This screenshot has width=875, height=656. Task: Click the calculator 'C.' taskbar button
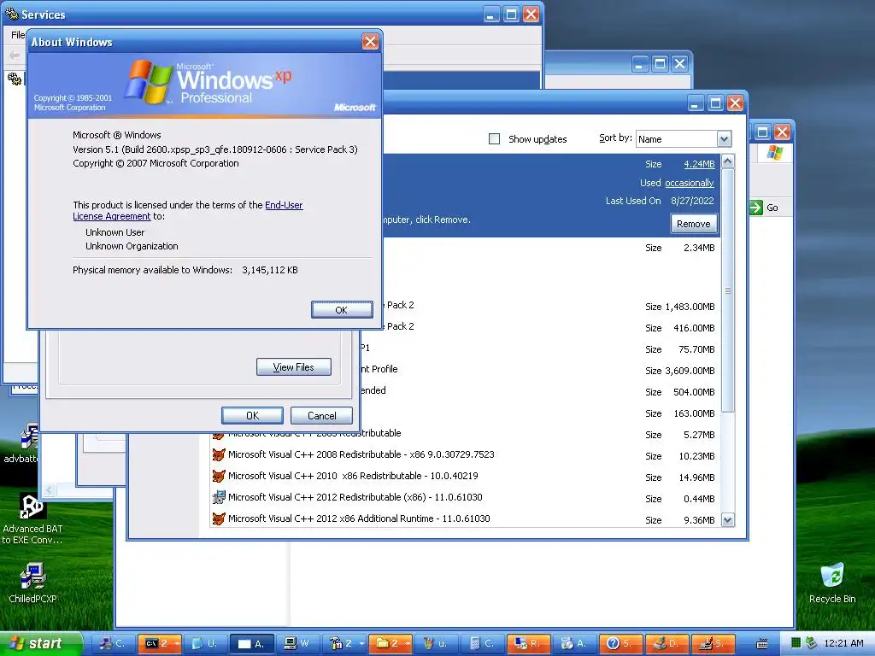coord(482,643)
